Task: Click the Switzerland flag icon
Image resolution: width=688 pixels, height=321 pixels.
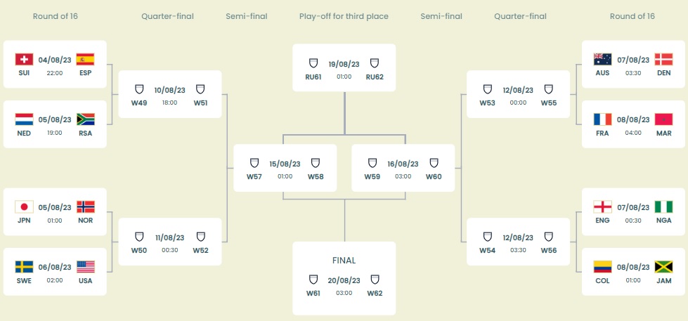Action: click(x=24, y=59)
